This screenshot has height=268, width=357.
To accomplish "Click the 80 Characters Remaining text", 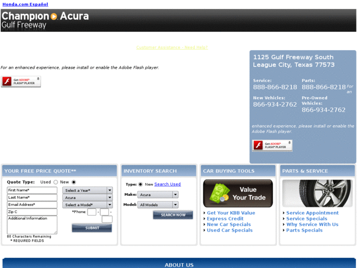I will (x=29, y=237).
